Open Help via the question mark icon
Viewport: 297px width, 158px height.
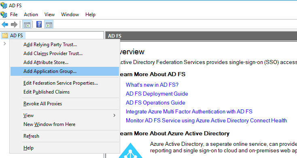[x=39, y=24]
